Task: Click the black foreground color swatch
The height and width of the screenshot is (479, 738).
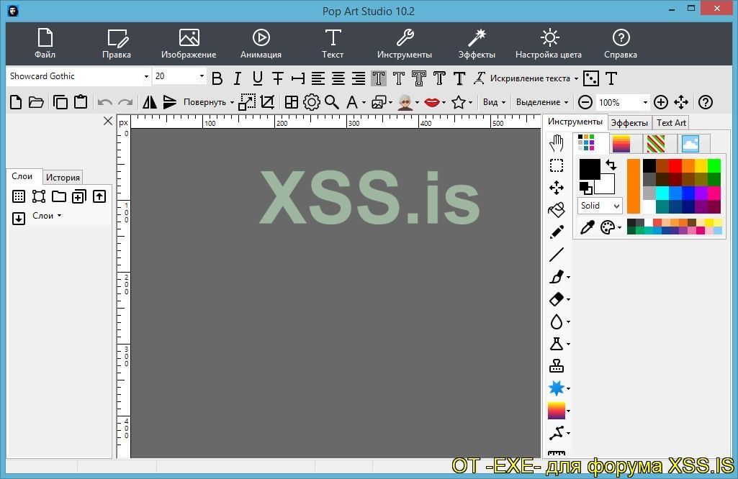Action: pos(589,169)
